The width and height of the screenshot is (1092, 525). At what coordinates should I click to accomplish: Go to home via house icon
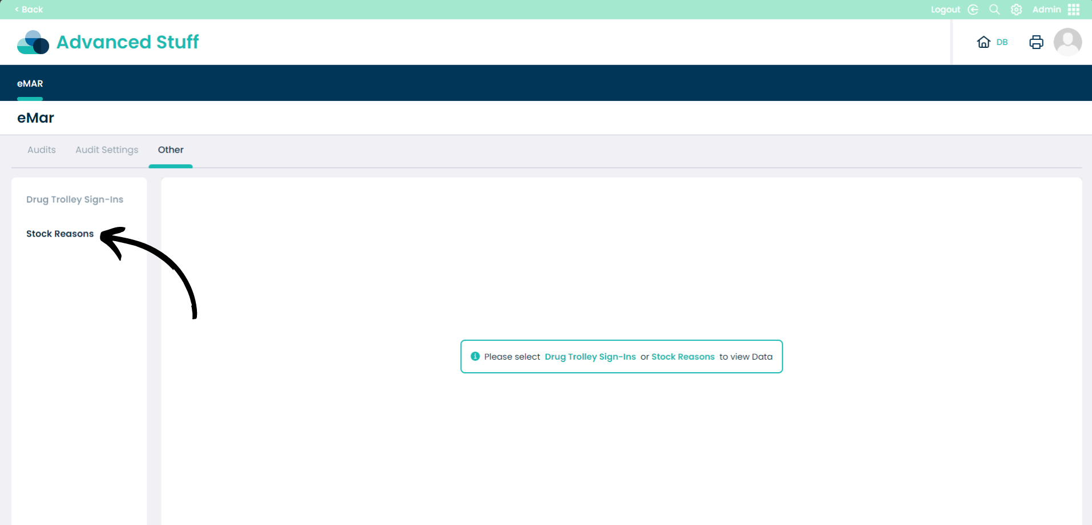click(x=984, y=42)
